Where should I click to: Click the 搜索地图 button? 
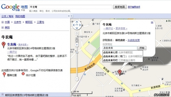coord(120,7)
